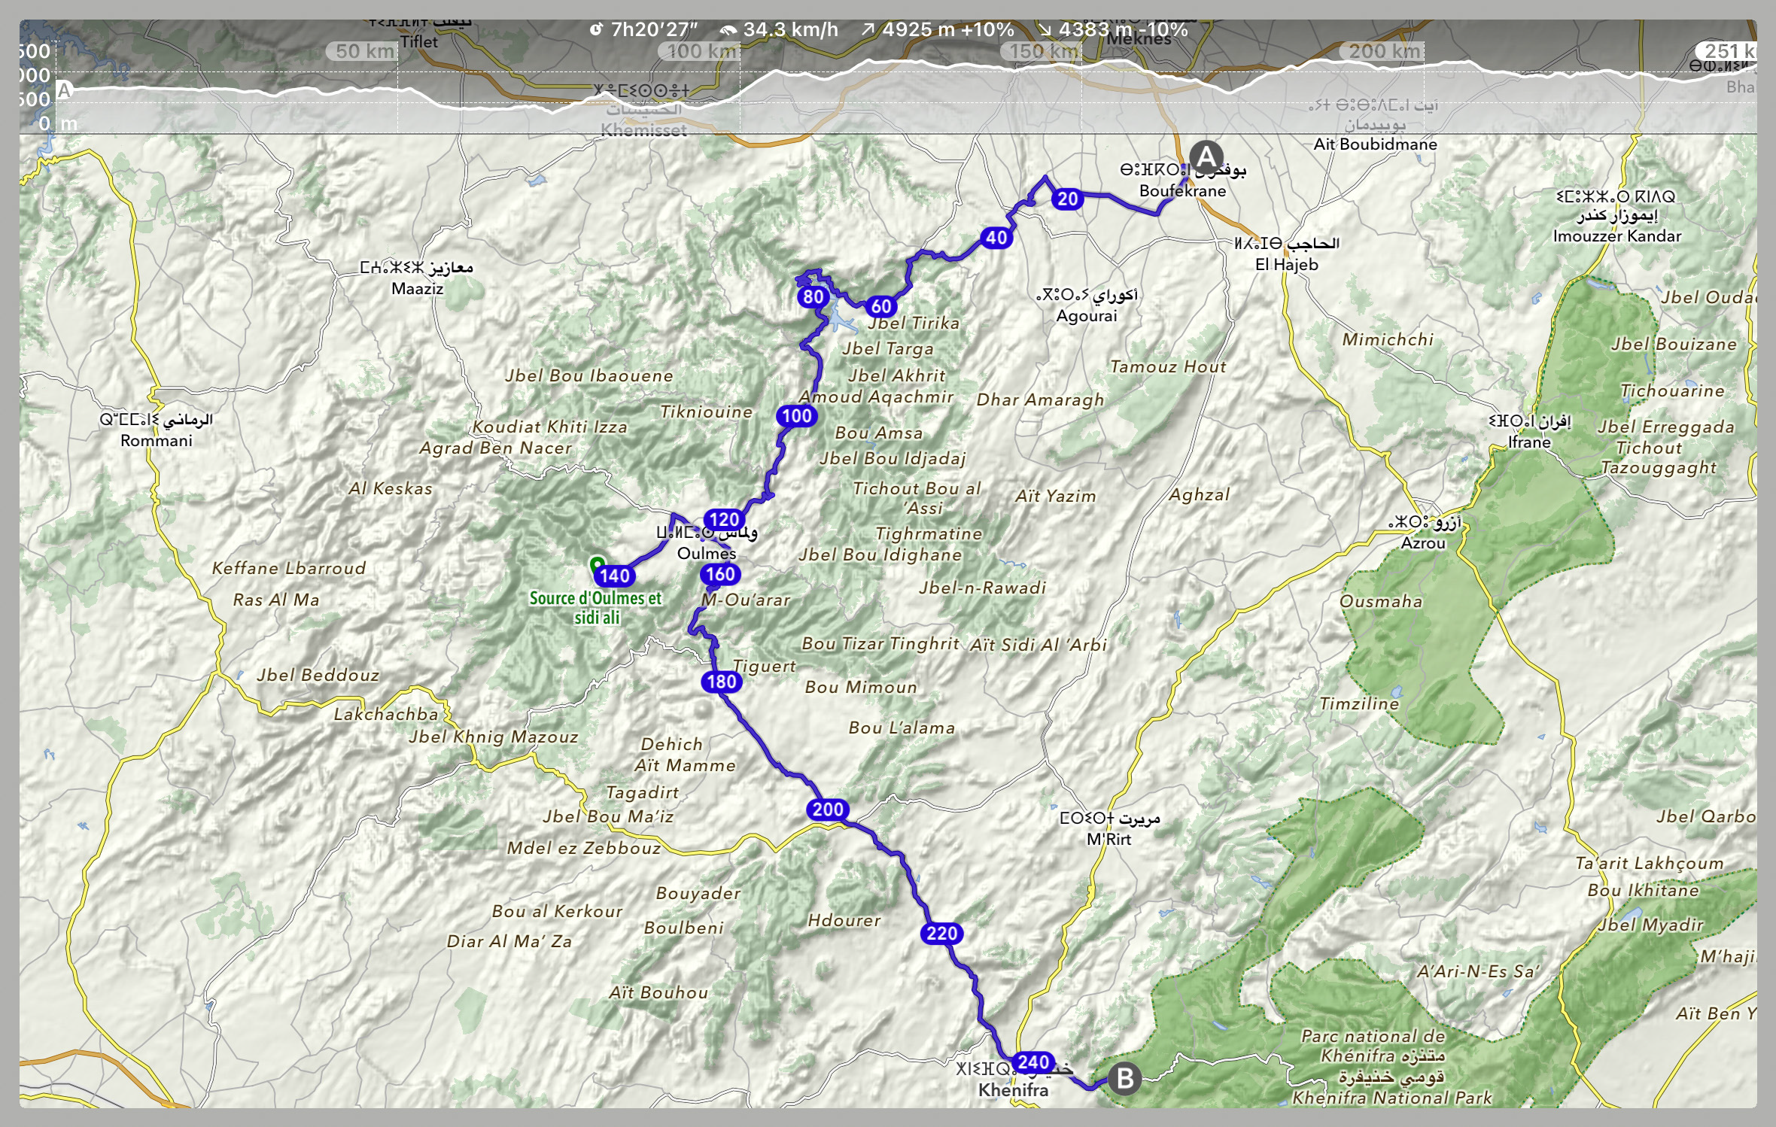Screen dimensions: 1776x1127
Task: Click the end point marker B
Action: click(1125, 1079)
